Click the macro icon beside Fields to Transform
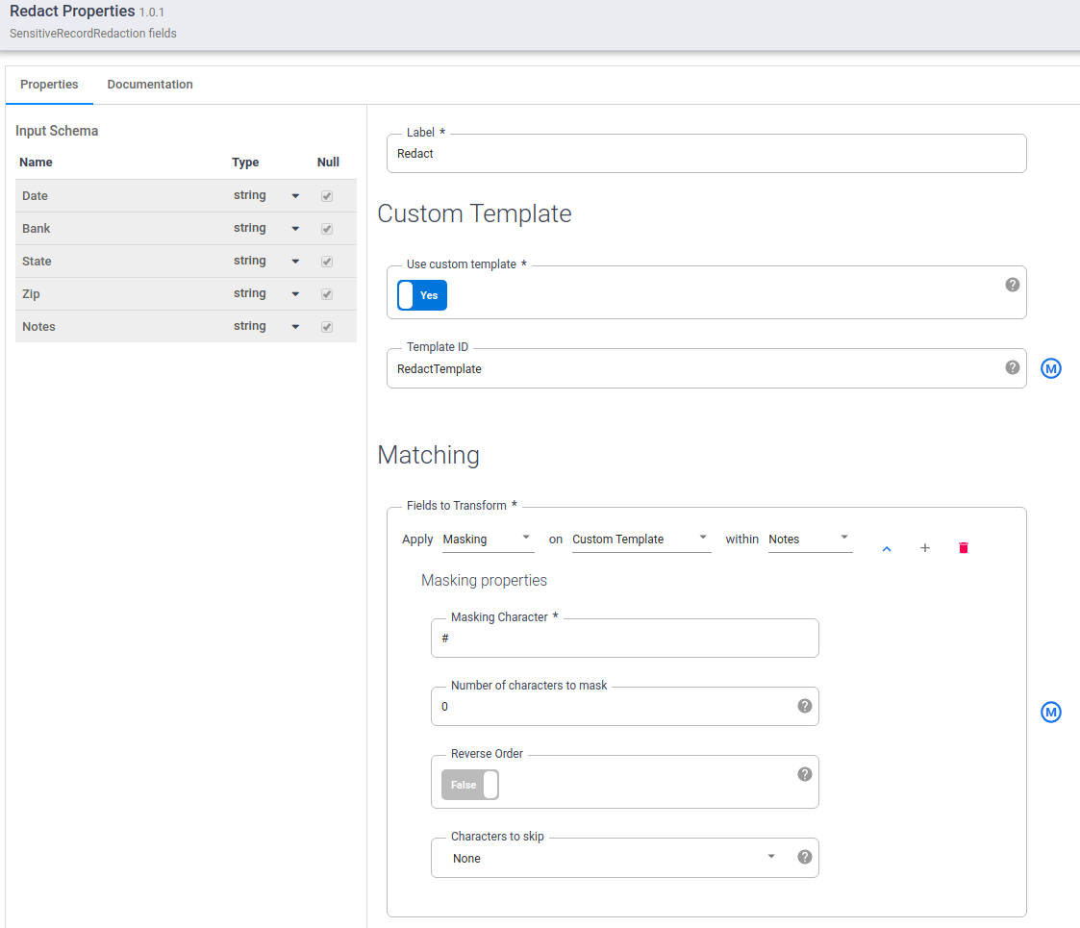 point(1051,713)
